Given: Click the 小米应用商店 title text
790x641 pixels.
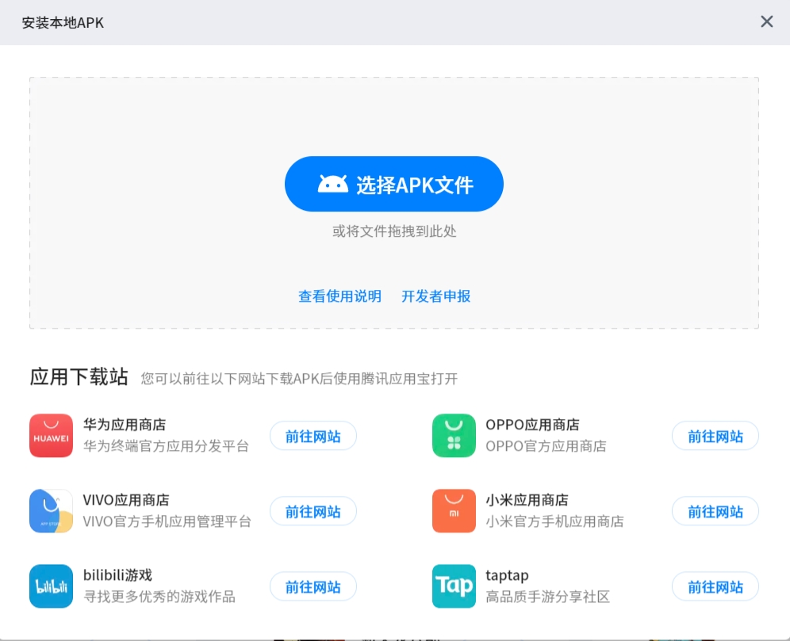Looking at the screenshot, I should click(x=527, y=500).
